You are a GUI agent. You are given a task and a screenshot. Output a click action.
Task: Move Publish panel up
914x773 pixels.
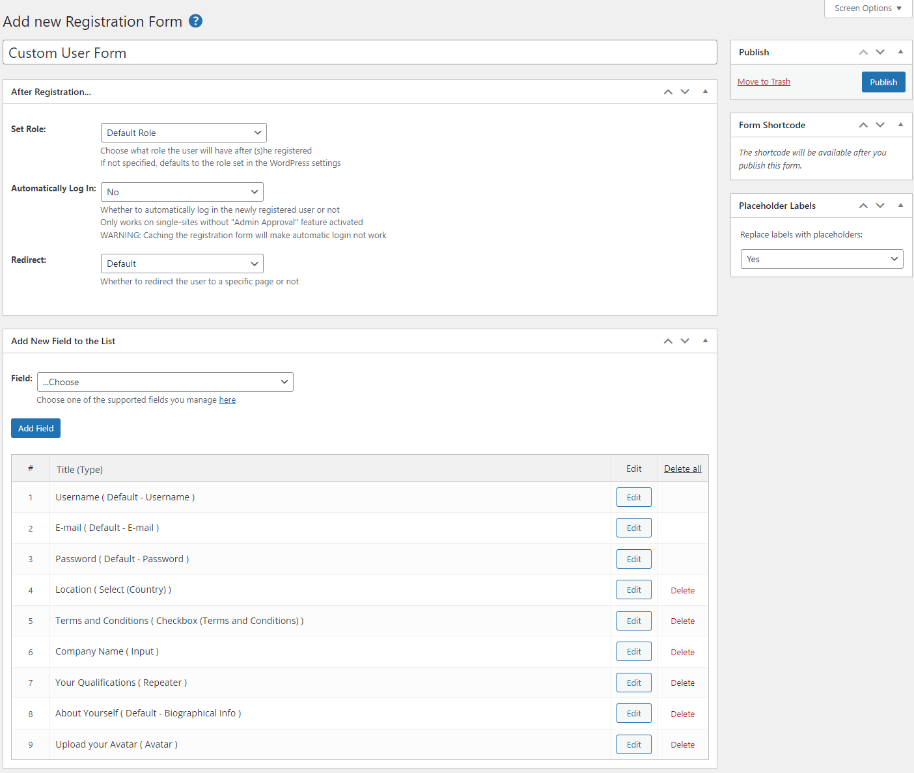863,52
